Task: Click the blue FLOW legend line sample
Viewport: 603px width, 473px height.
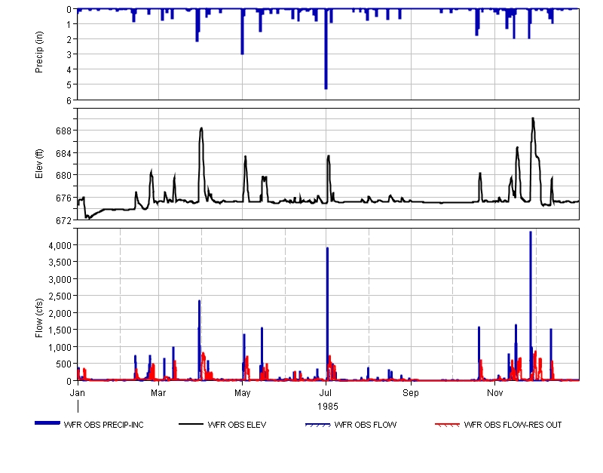Action: coord(317,425)
